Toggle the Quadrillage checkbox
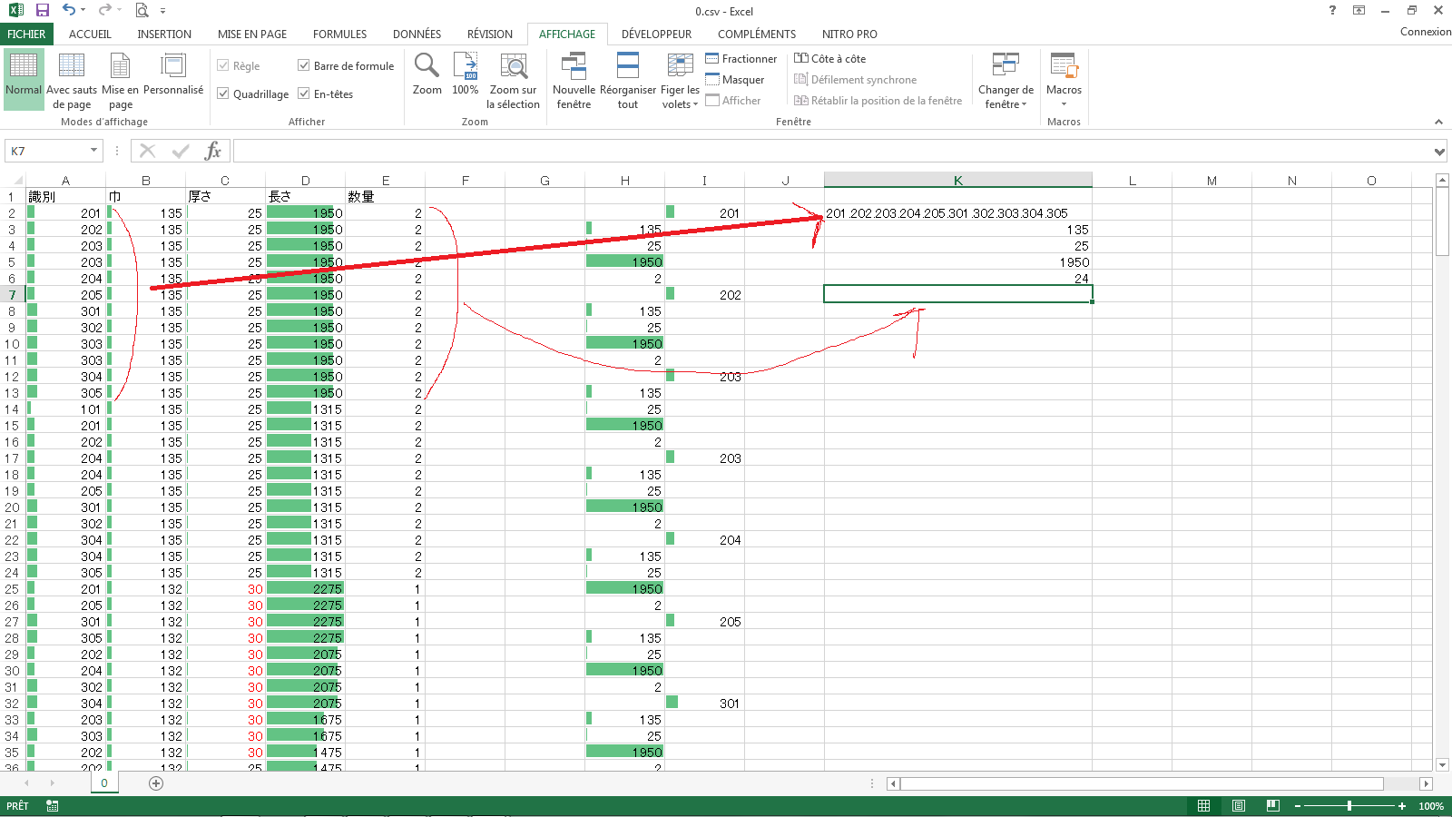Viewport: 1452px width, 817px height. 223,94
